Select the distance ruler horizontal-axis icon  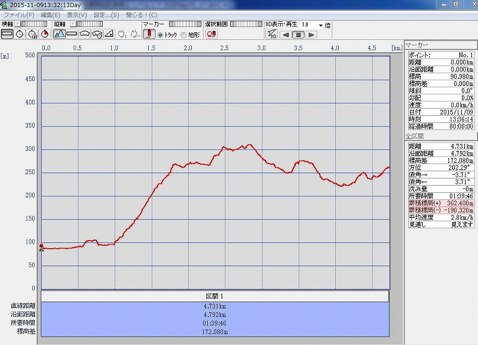pos(7,34)
